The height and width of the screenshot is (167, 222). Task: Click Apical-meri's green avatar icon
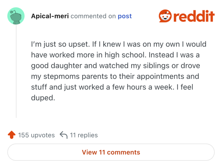pos(16,16)
